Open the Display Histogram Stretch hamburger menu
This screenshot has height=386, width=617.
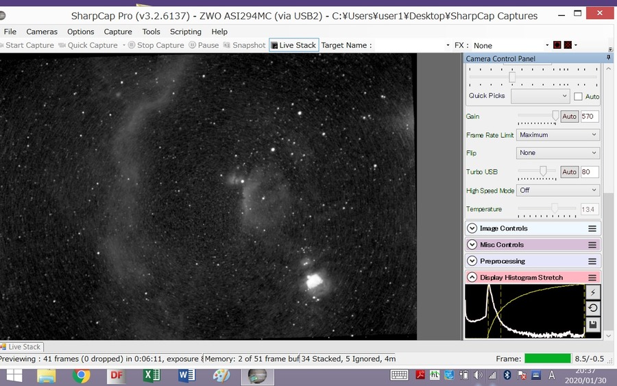tap(592, 278)
